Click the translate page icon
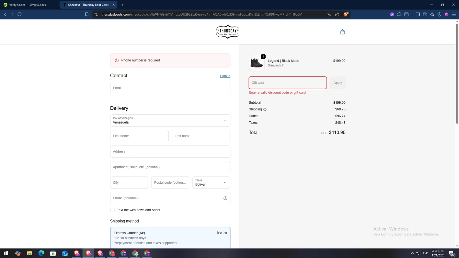Image resolution: width=459 pixels, height=258 pixels. click(329, 14)
